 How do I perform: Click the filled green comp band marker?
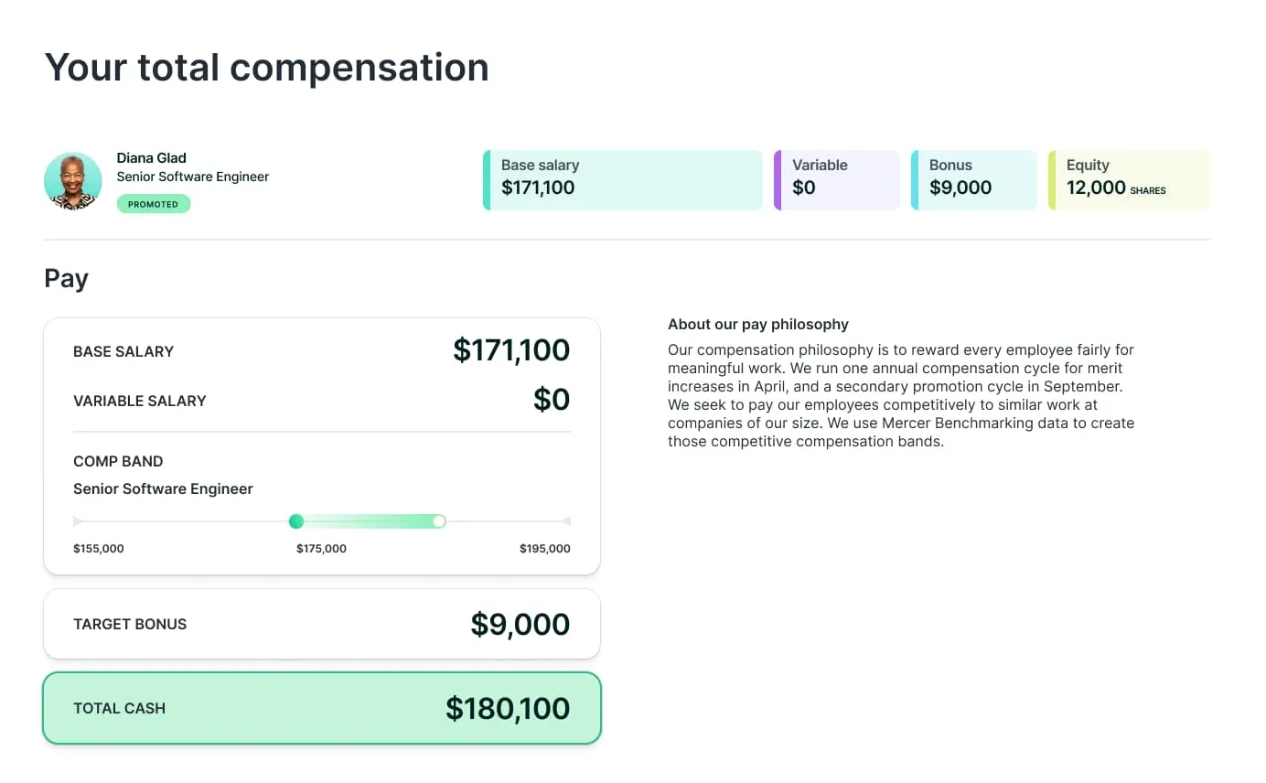pos(295,521)
